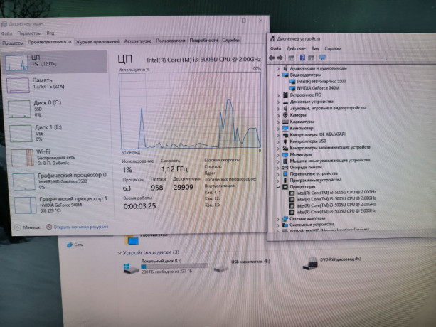Expand Звуковые, игровые и видеоустройства node
This screenshot has height=327, width=436.
click(x=278, y=109)
